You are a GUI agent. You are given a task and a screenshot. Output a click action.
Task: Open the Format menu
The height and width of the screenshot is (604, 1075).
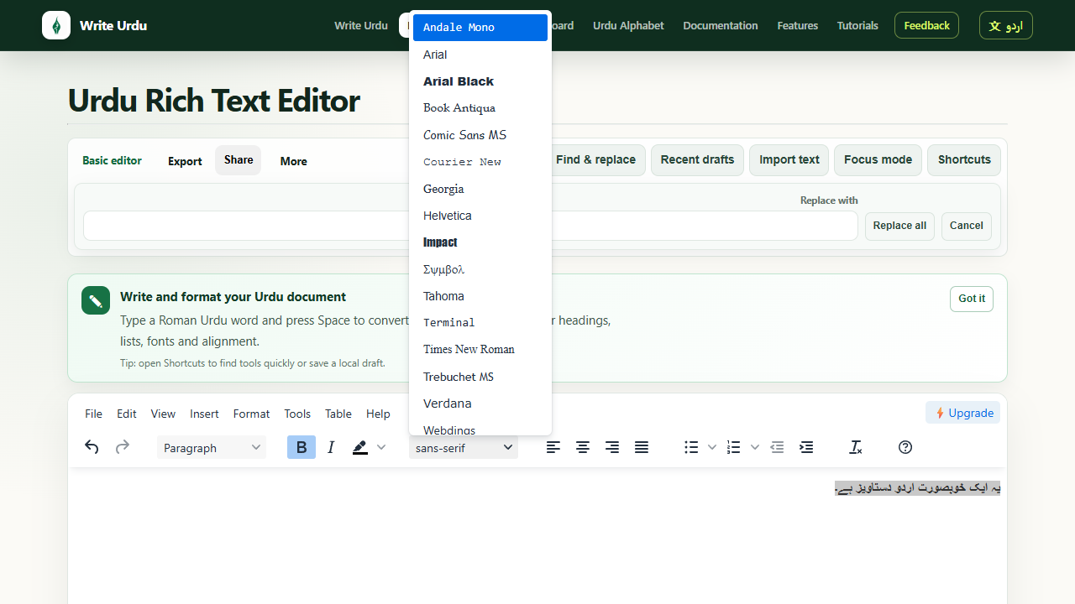coord(251,414)
